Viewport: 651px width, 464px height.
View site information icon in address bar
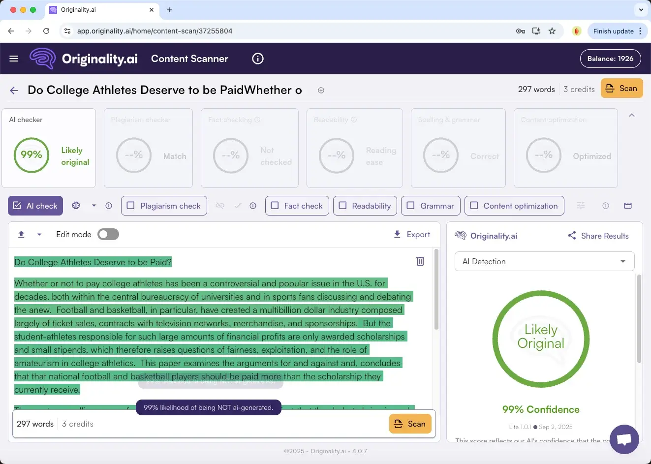click(x=67, y=31)
